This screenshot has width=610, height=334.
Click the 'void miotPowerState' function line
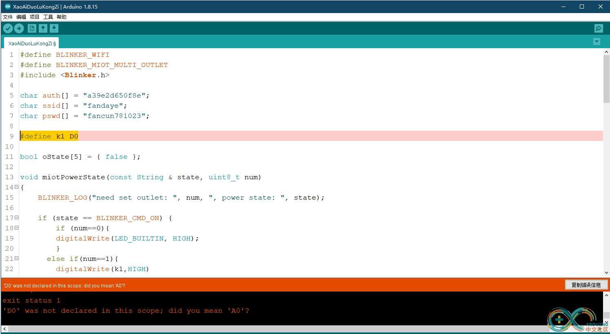coord(141,177)
